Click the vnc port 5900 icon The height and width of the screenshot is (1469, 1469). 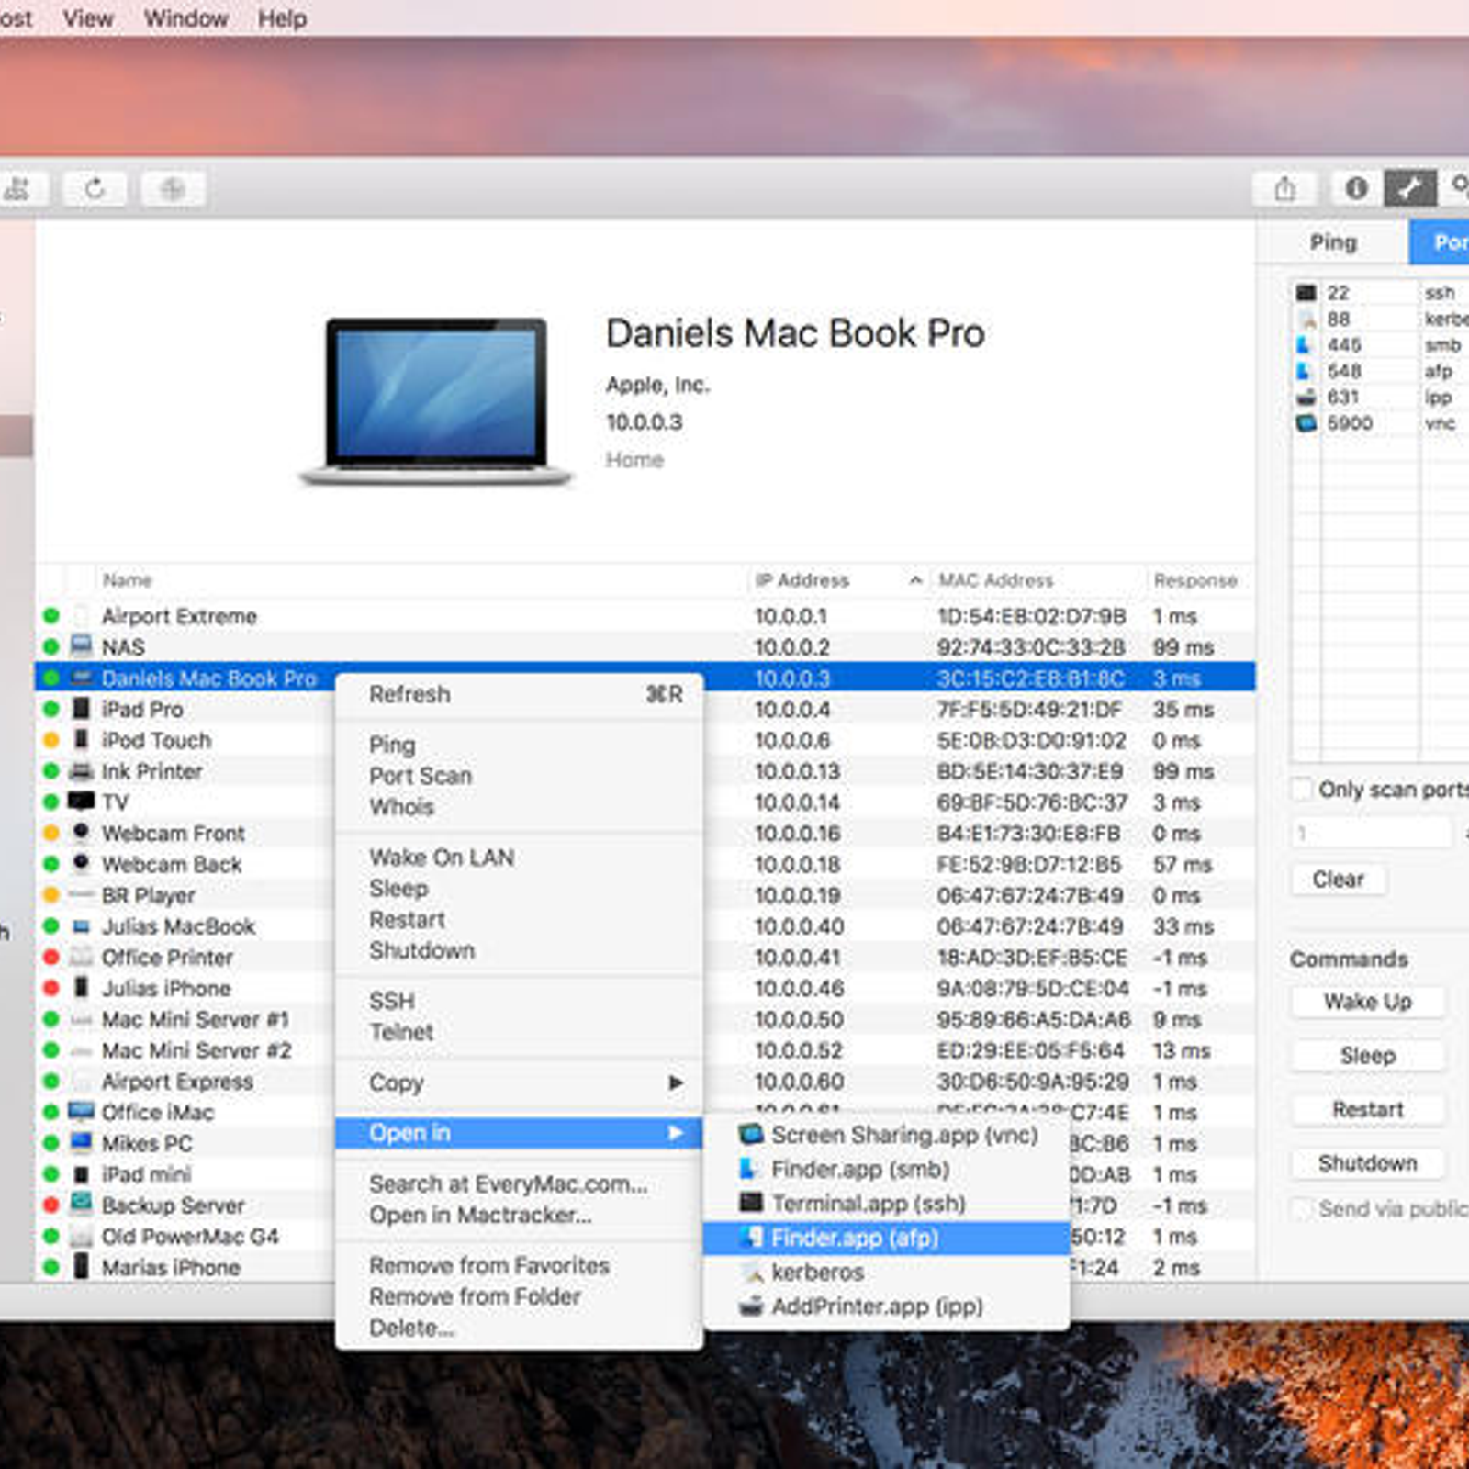click(1306, 423)
